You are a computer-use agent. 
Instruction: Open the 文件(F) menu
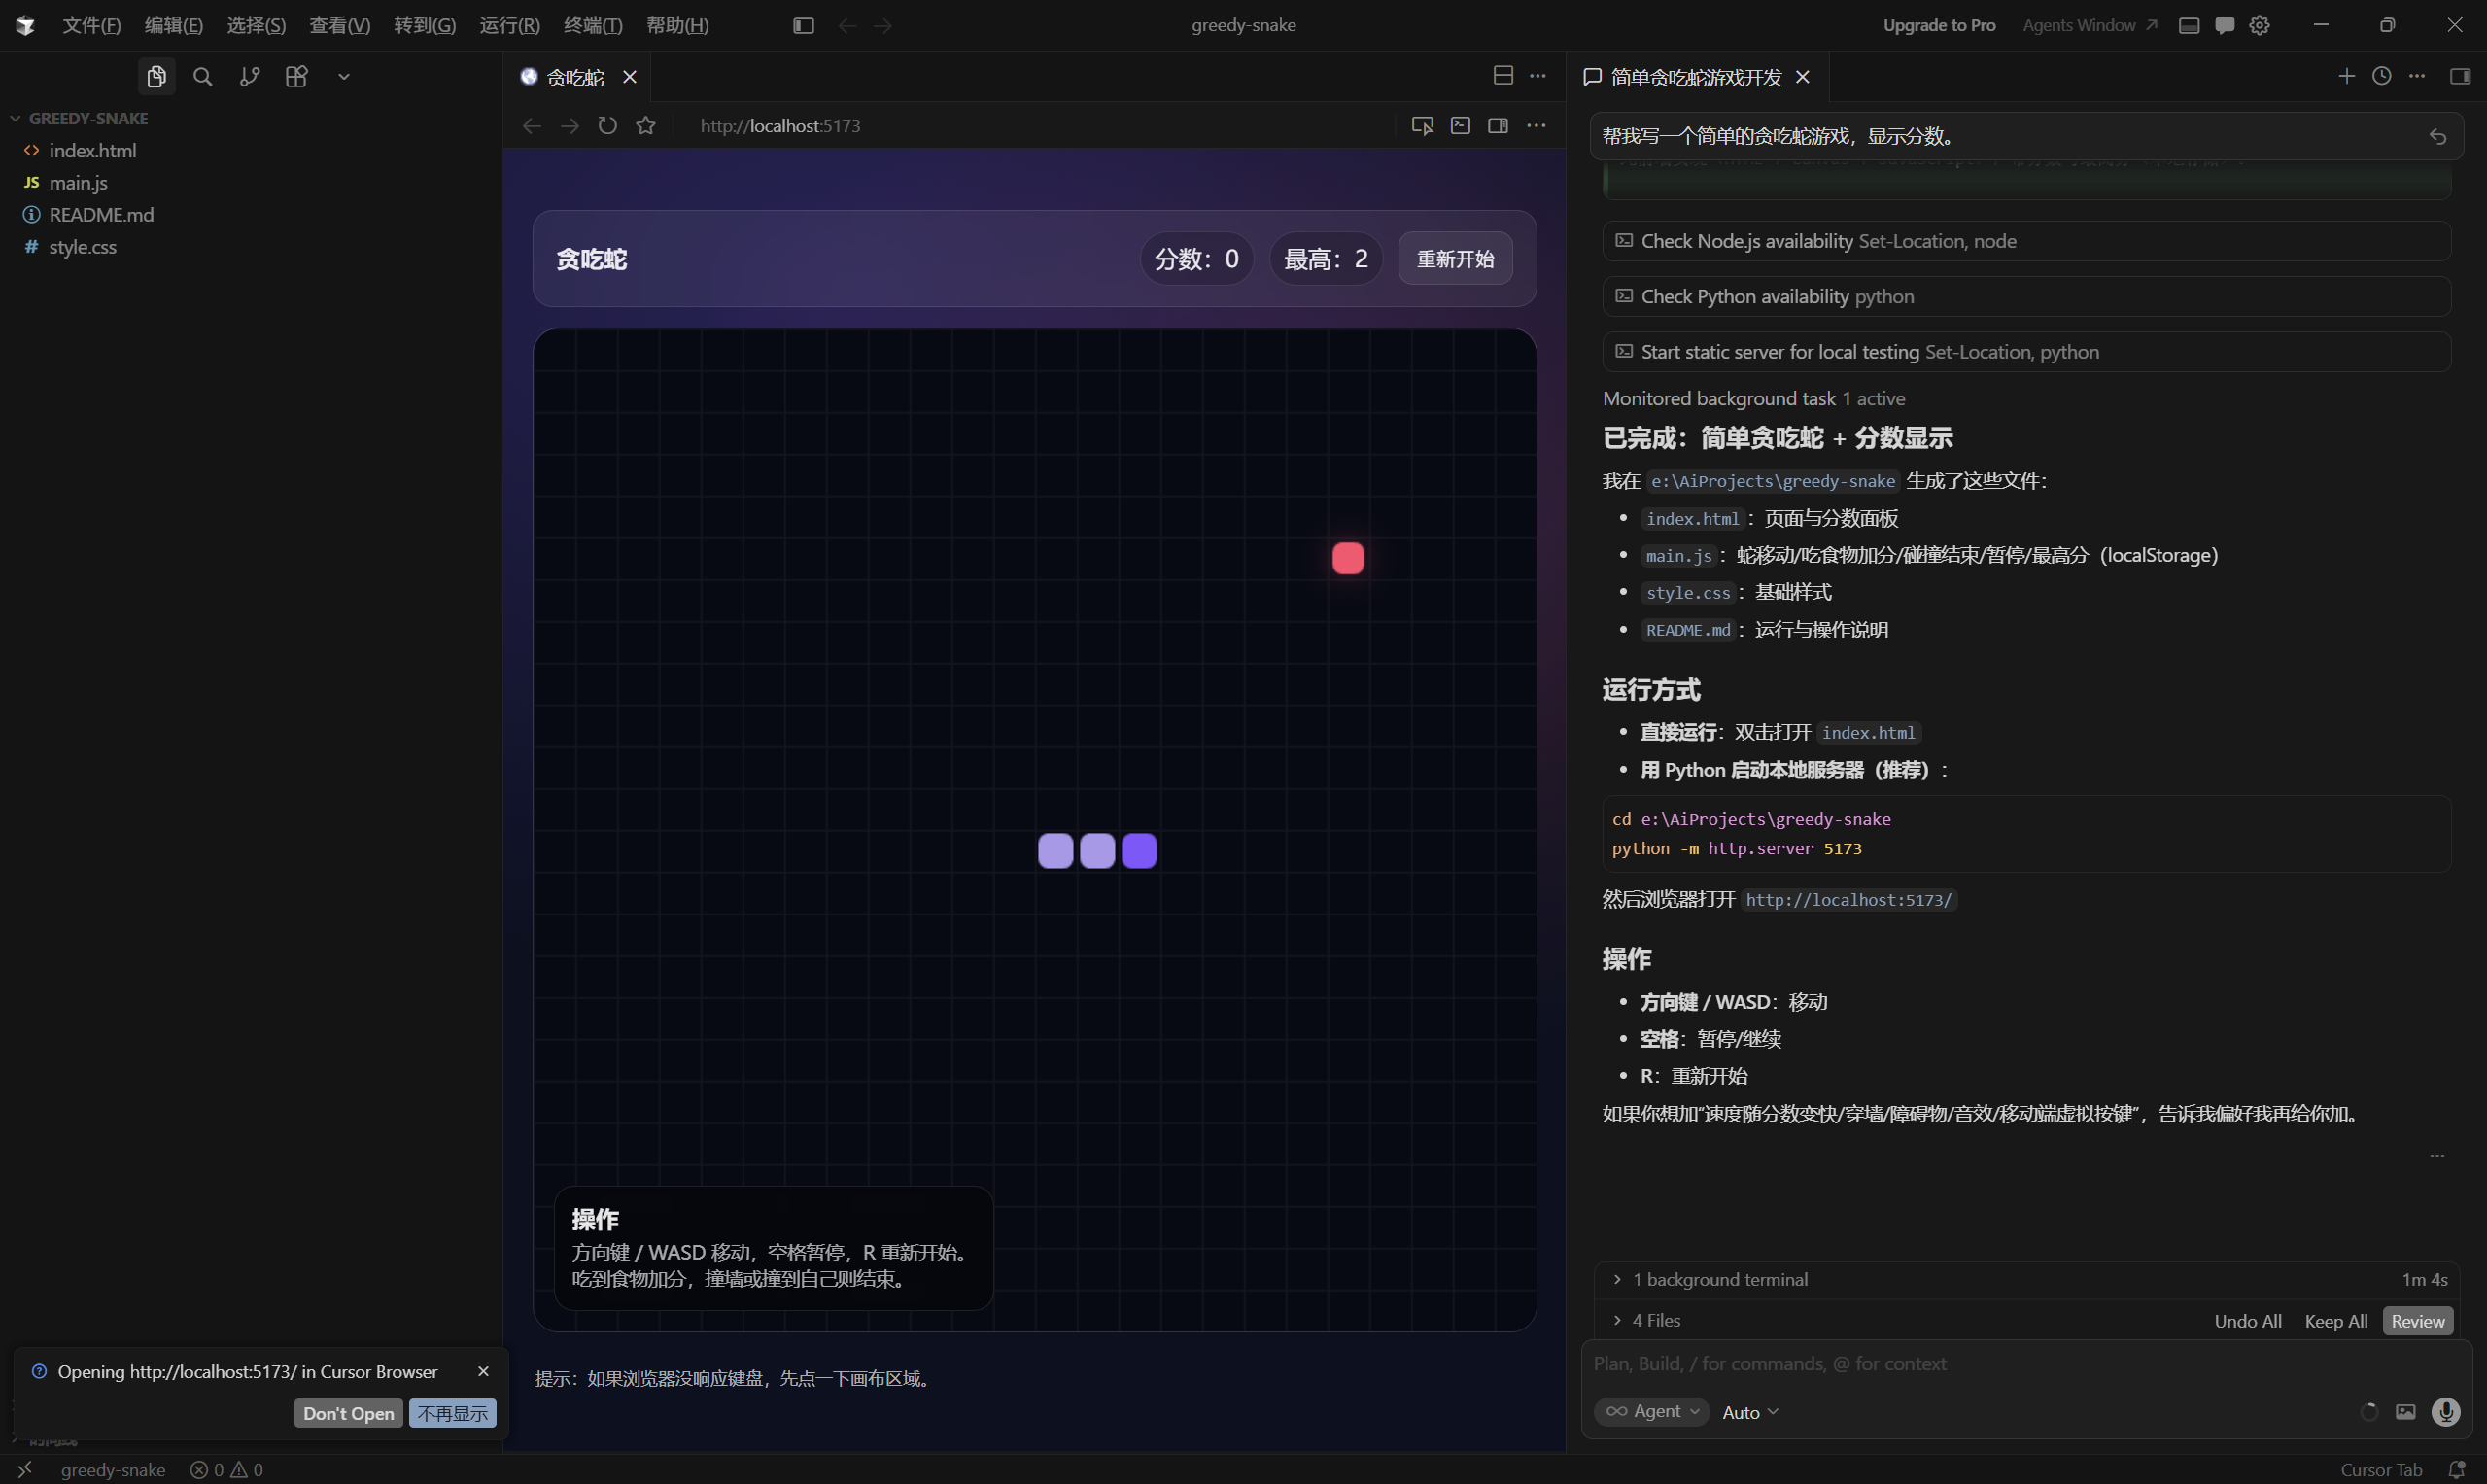click(x=92, y=25)
